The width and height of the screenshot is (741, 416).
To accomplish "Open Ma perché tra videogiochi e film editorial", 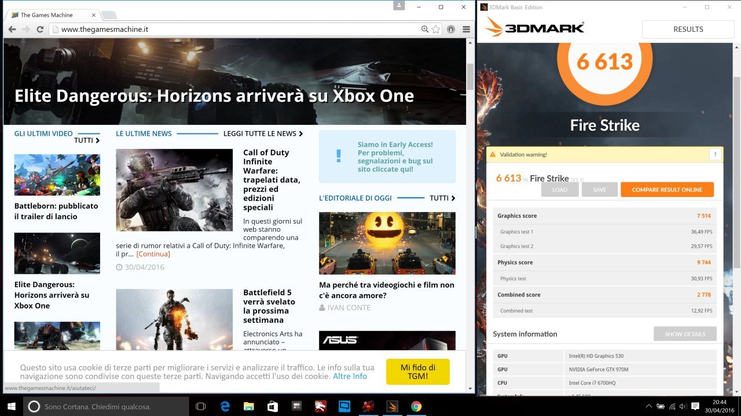I will pos(387,290).
